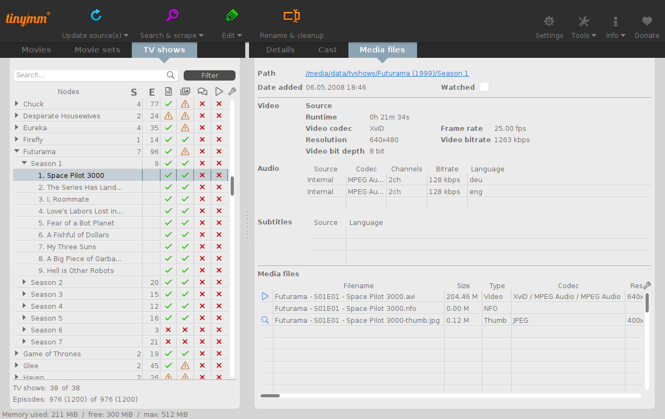
Task: Click the watched play-triangle column header icon
Action: click(219, 91)
